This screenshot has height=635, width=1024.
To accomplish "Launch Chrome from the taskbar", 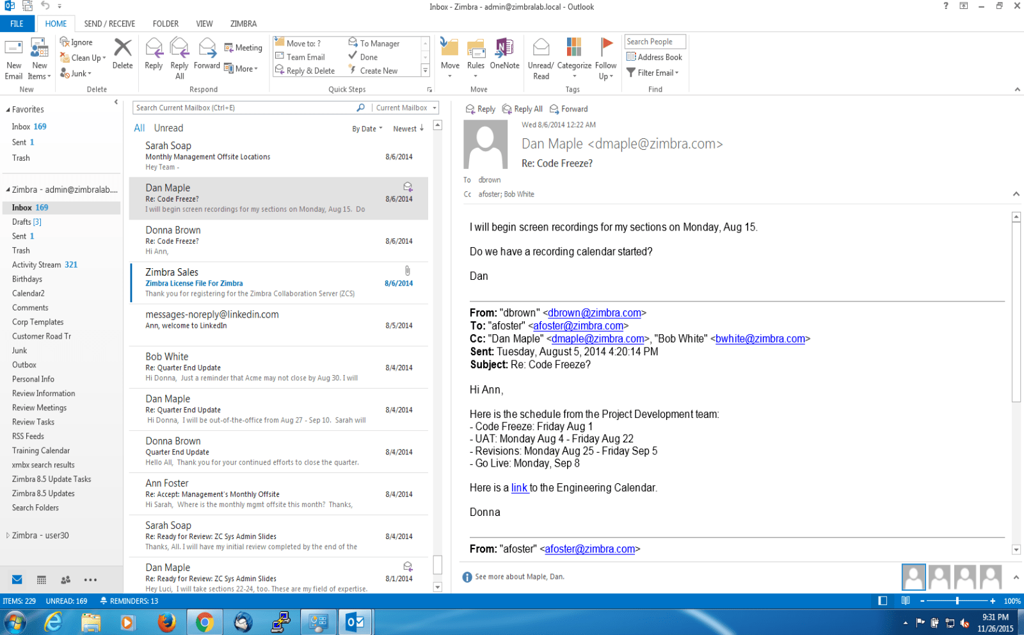I will click(x=205, y=622).
